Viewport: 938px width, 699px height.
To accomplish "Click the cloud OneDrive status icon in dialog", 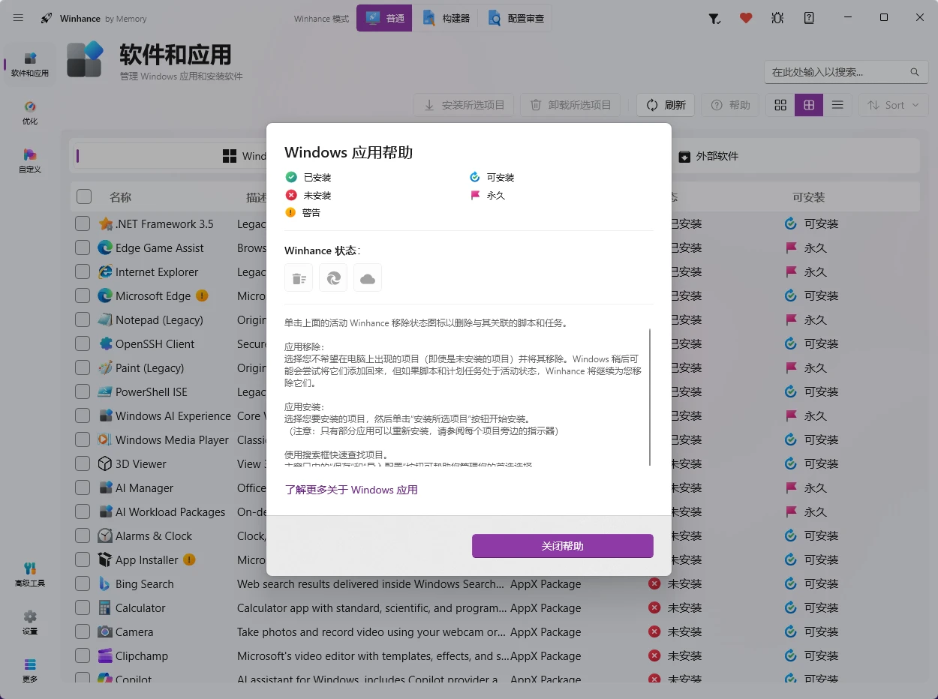I will (368, 278).
